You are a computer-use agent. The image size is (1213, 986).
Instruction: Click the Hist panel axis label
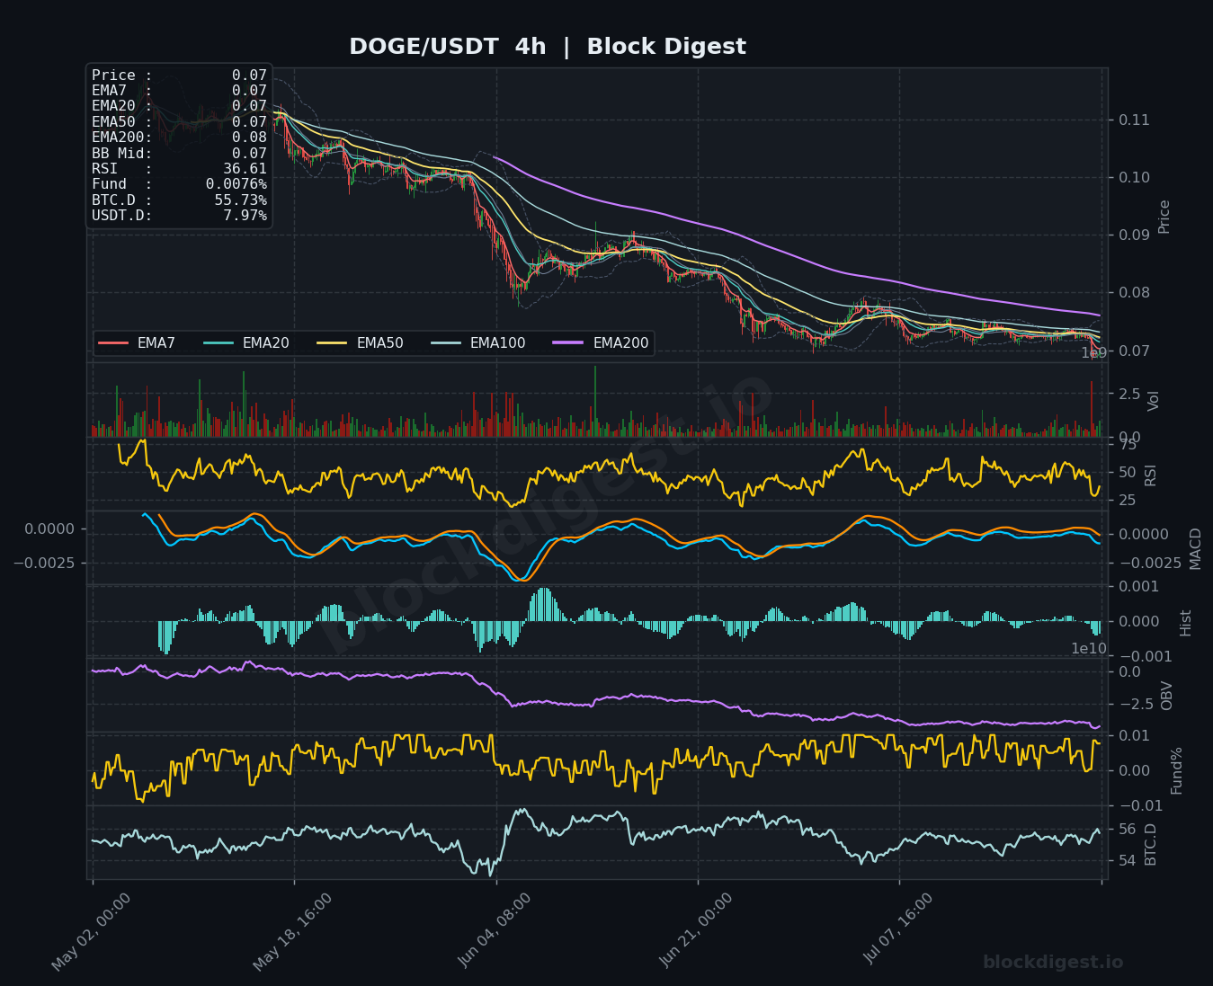pyautogui.click(x=1185, y=623)
